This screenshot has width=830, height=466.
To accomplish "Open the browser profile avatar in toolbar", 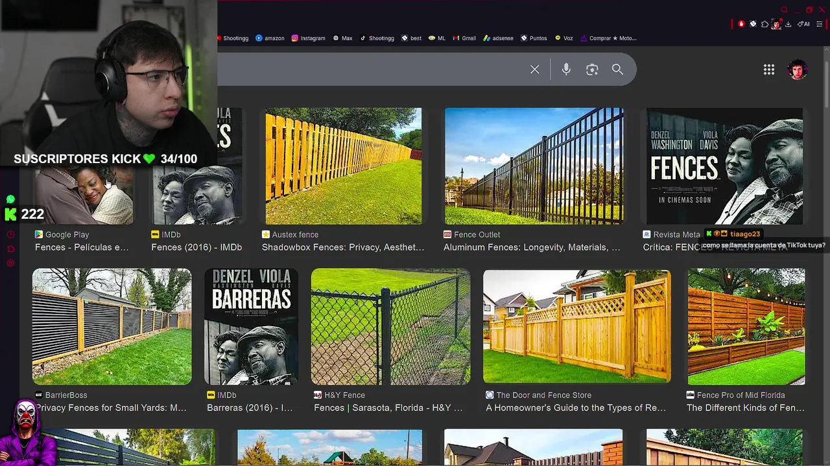I will 776,25.
